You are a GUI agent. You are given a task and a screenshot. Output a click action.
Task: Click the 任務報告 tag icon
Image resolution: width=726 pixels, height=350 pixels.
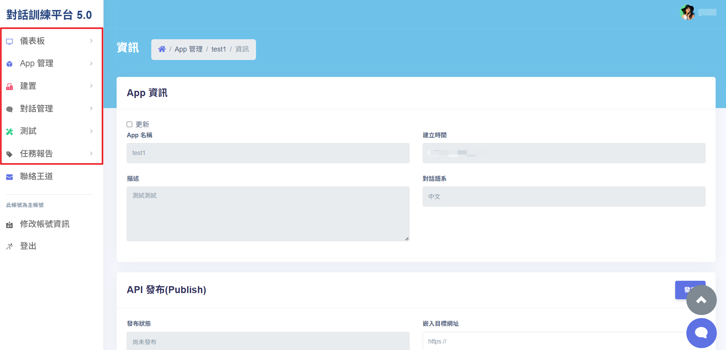click(x=10, y=154)
